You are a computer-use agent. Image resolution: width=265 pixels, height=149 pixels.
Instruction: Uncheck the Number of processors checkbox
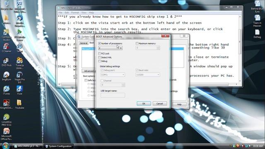tap(99, 43)
